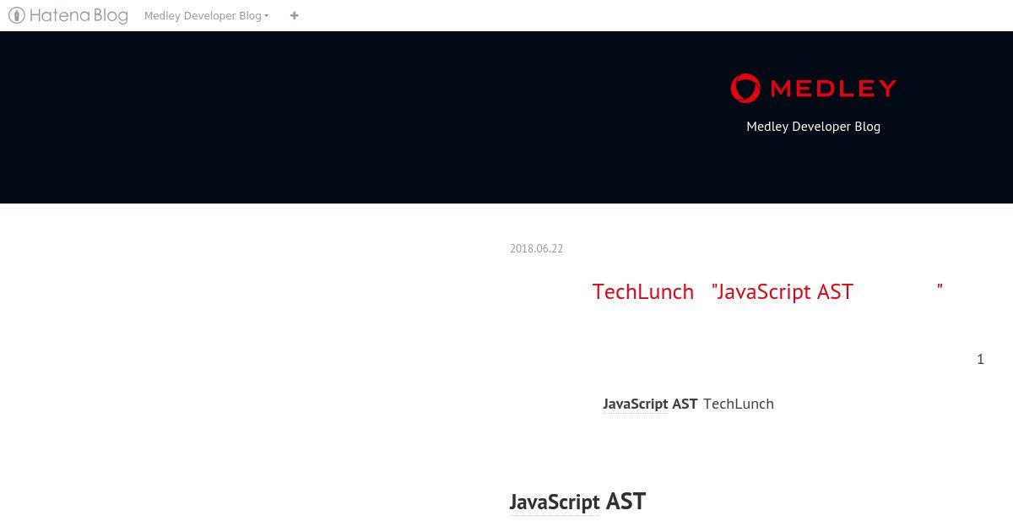Expand the Medley Developer Blog dropdown
1013x532 pixels.
click(206, 15)
